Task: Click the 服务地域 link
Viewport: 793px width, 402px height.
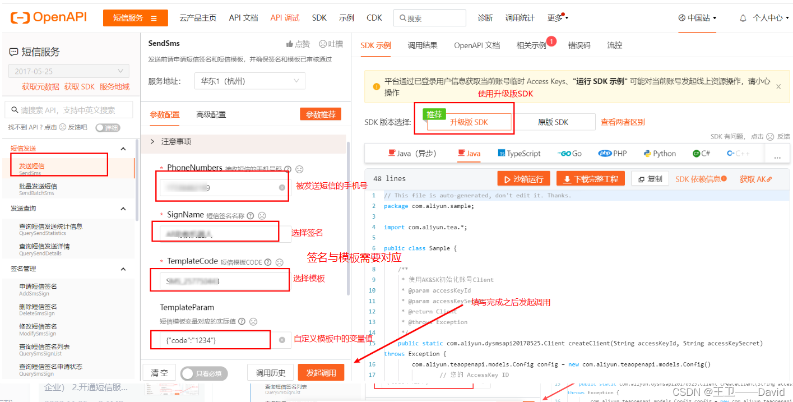Action: [x=114, y=87]
